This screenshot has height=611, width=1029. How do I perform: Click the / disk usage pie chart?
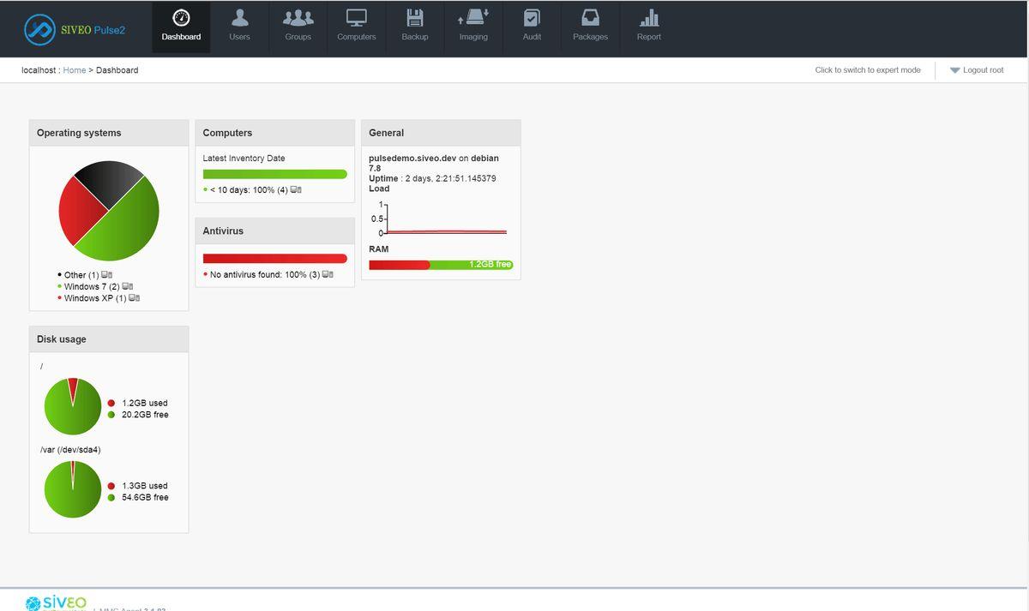[x=73, y=406]
